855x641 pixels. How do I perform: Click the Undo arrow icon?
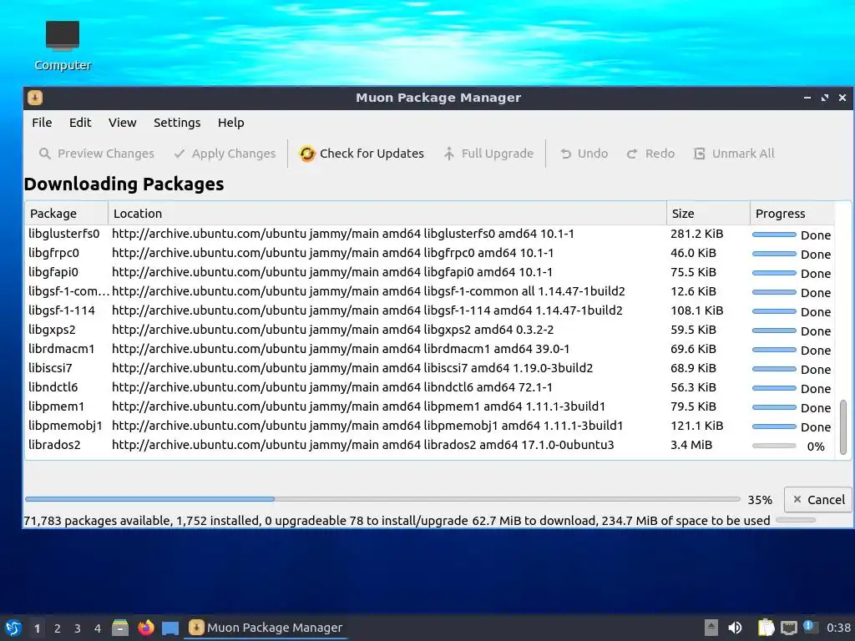point(566,154)
